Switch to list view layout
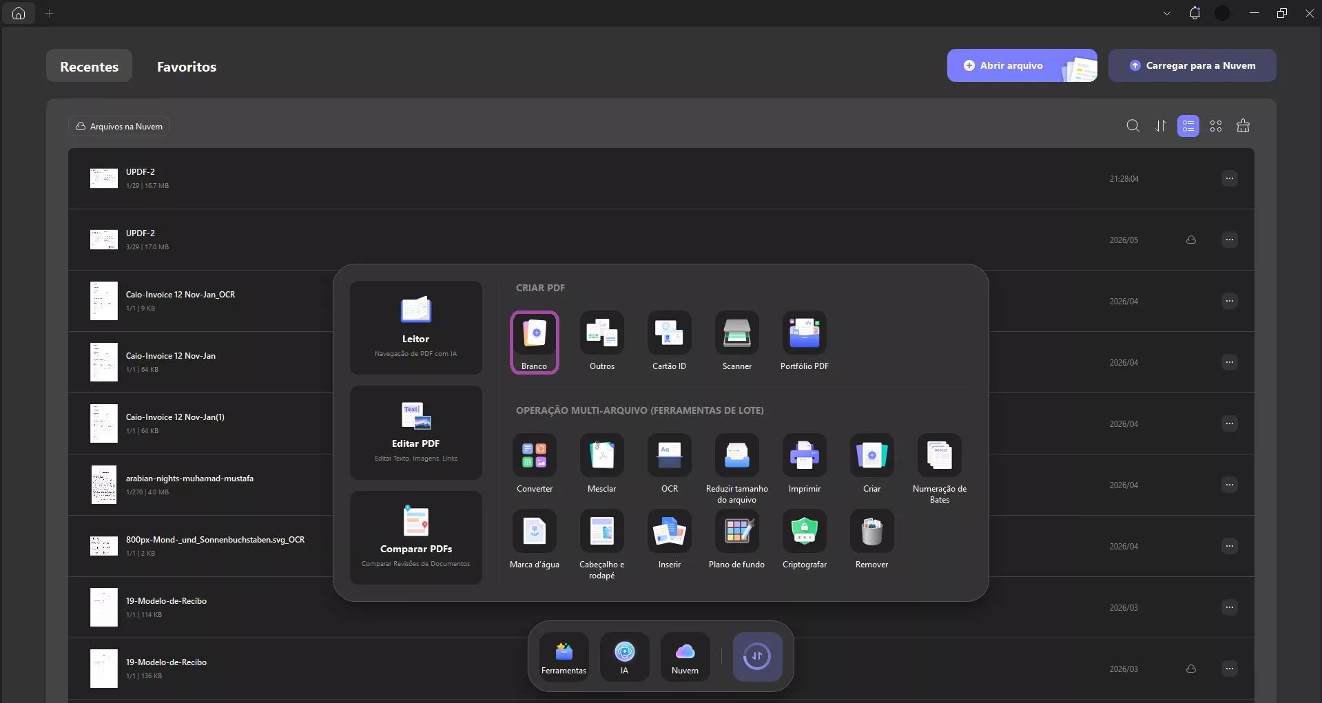1322x703 pixels. [x=1188, y=126]
